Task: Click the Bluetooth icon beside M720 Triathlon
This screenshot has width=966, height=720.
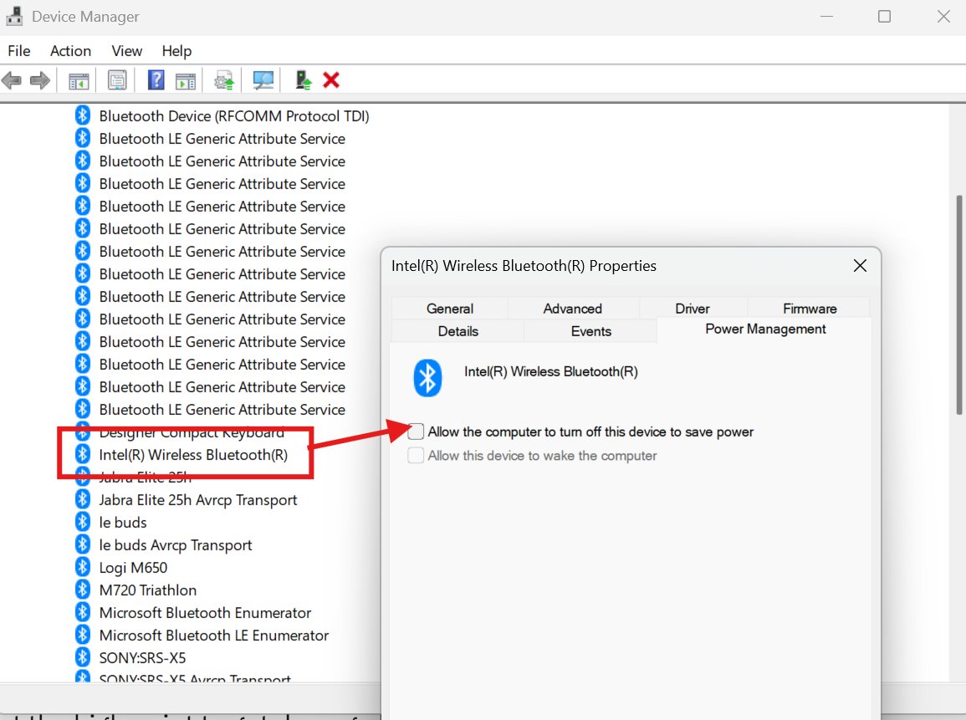Action: pos(83,590)
